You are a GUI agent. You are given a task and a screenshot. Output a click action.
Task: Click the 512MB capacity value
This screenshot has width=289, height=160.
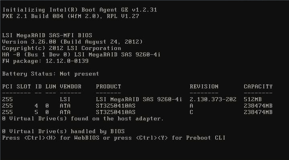253,99
